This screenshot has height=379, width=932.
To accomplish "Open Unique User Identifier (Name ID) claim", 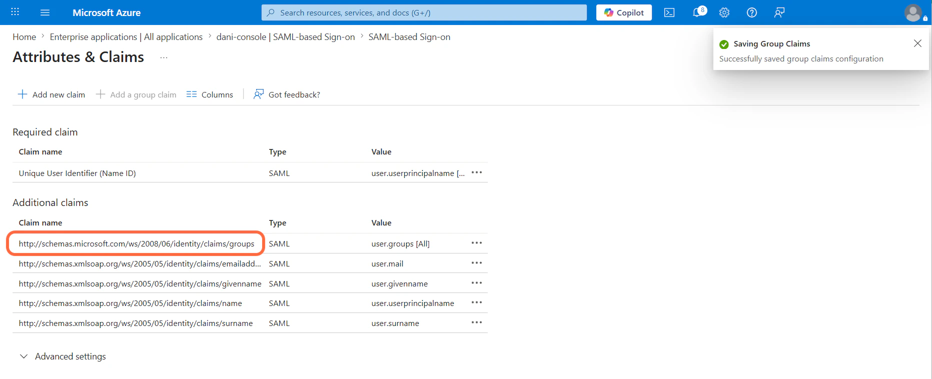I will (78, 173).
